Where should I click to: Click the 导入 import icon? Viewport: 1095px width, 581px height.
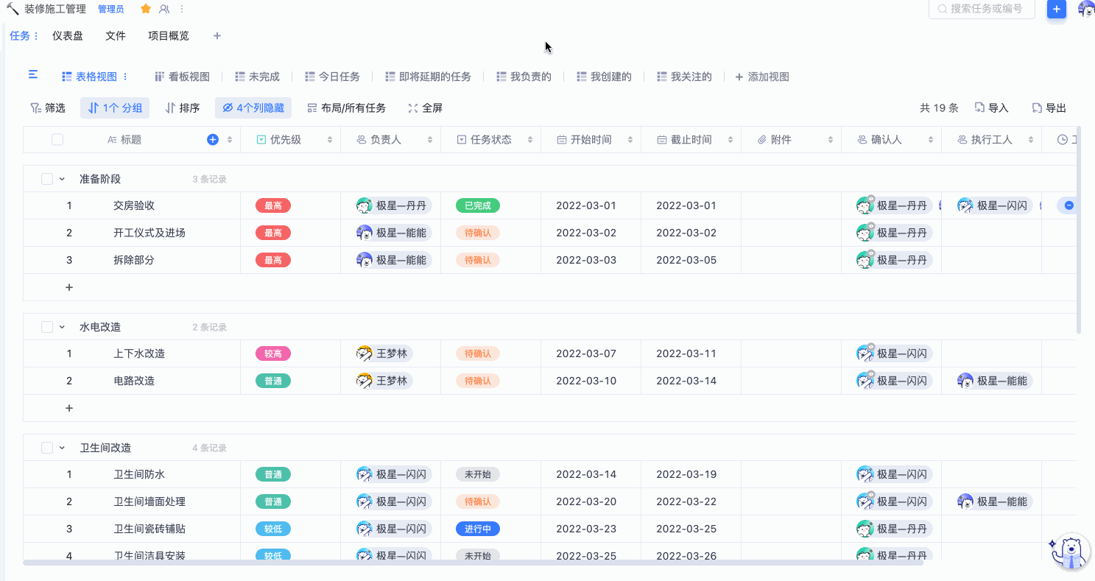[x=980, y=108]
